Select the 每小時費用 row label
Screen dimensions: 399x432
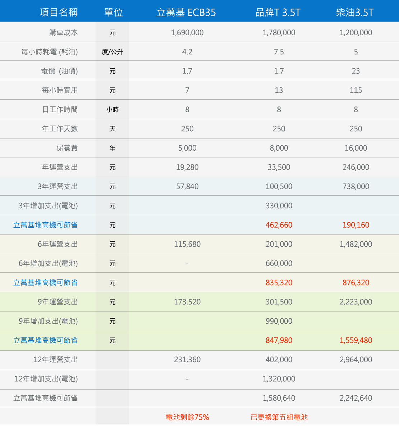60,90
